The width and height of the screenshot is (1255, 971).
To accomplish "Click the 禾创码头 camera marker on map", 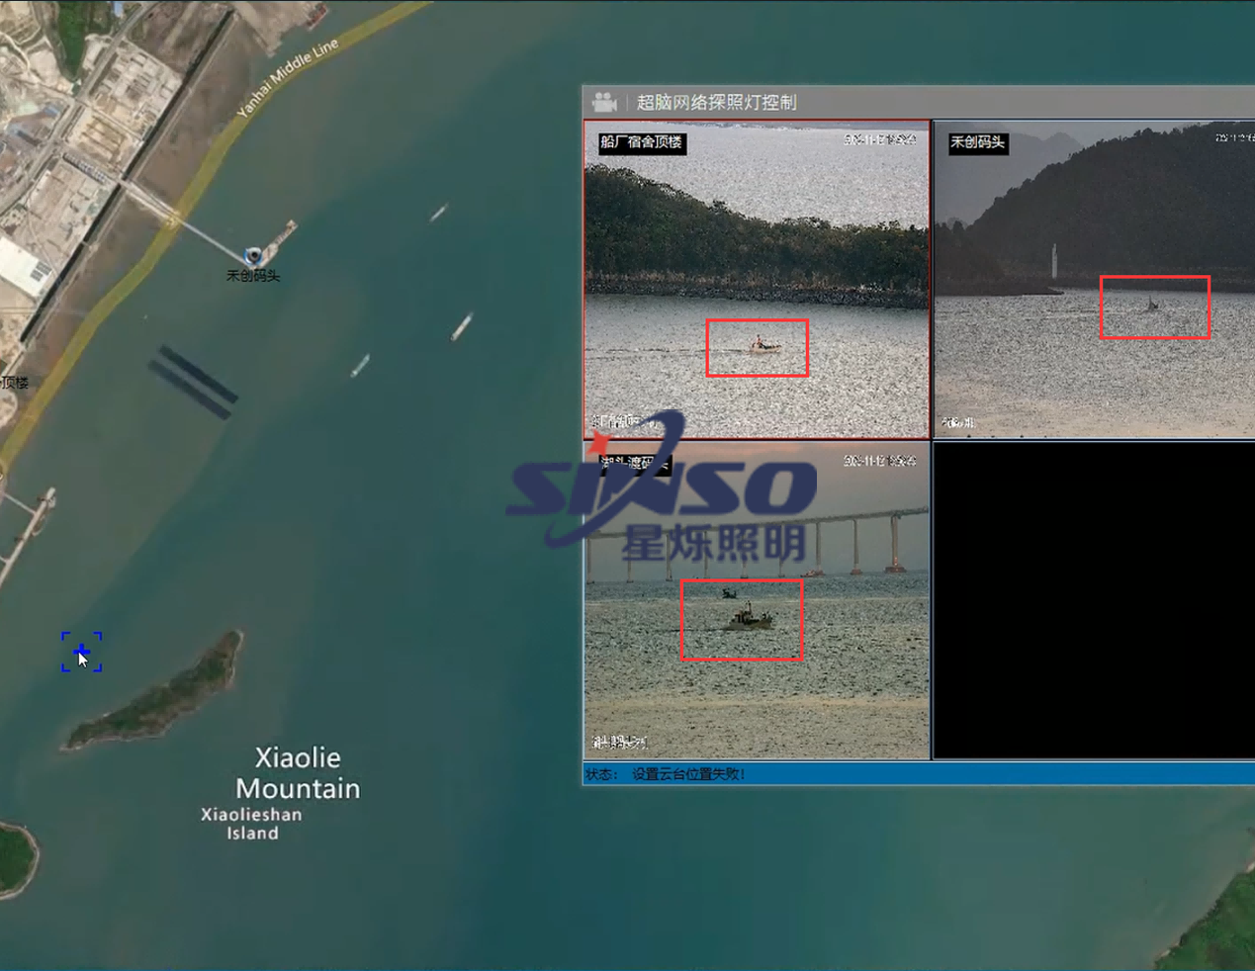I will tap(254, 256).
